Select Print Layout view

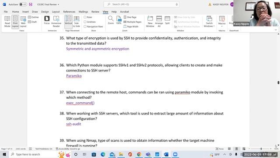[15, 22]
